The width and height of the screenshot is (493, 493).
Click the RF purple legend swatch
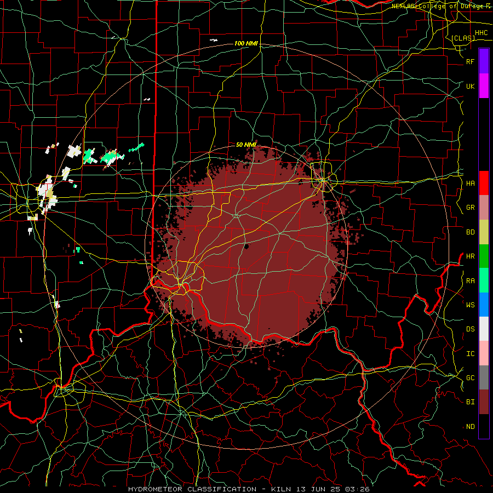point(484,61)
